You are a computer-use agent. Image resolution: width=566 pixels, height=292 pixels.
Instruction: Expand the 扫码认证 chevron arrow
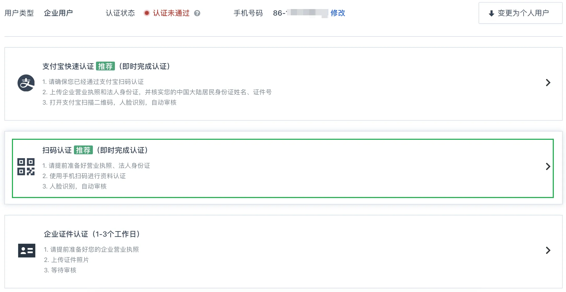(x=548, y=166)
